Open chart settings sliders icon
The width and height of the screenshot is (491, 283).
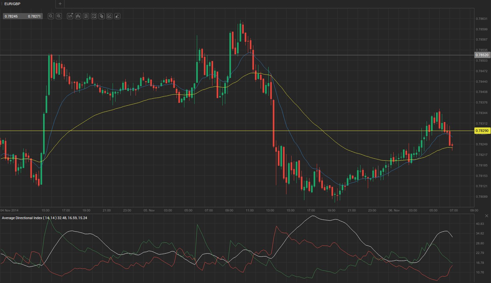coord(86,16)
